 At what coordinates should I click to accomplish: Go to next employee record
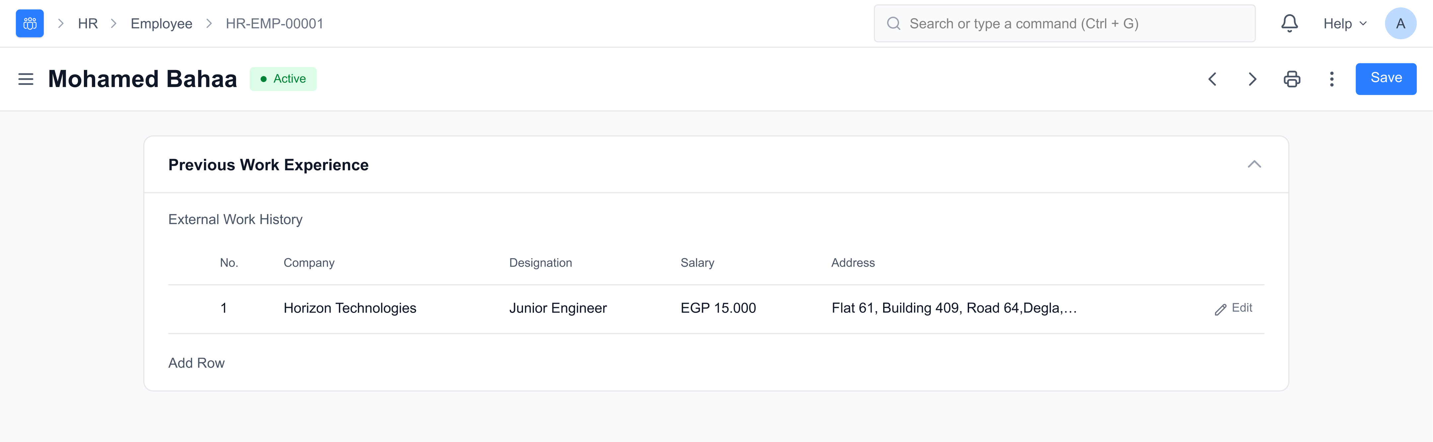pos(1252,79)
